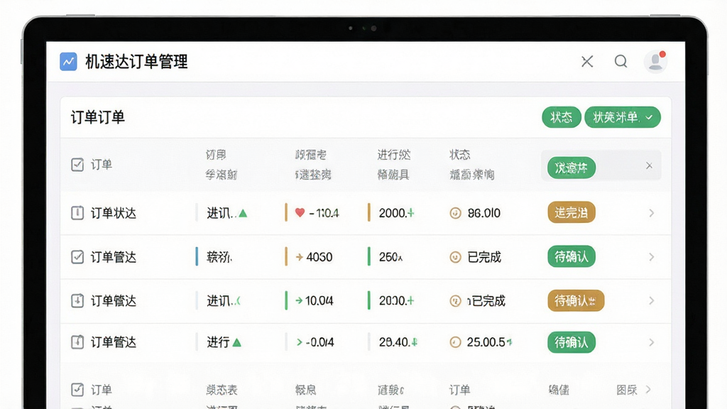Expand the 订单状达 row chevron
727x409 pixels.
(652, 213)
